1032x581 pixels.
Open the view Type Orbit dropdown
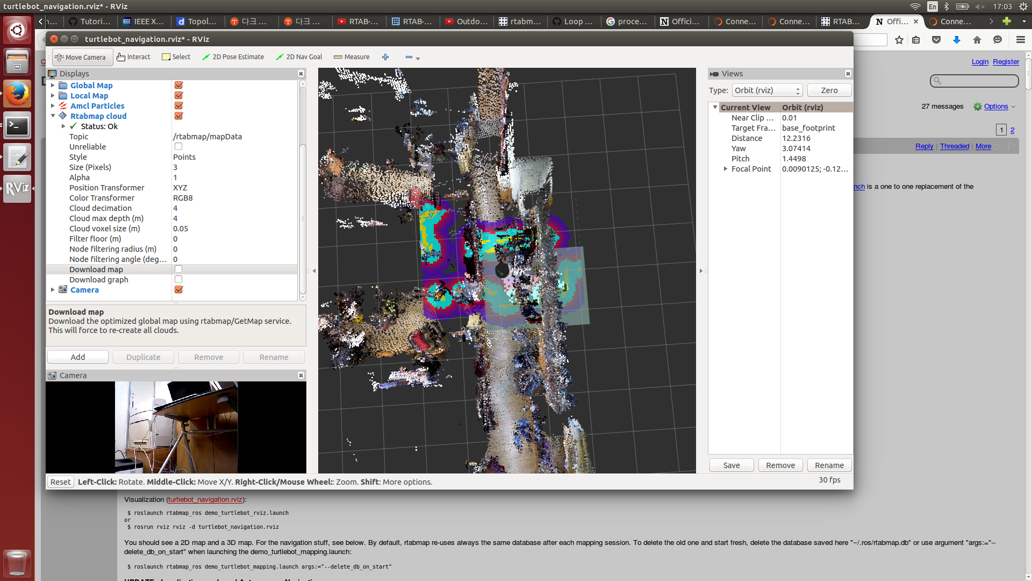point(767,90)
